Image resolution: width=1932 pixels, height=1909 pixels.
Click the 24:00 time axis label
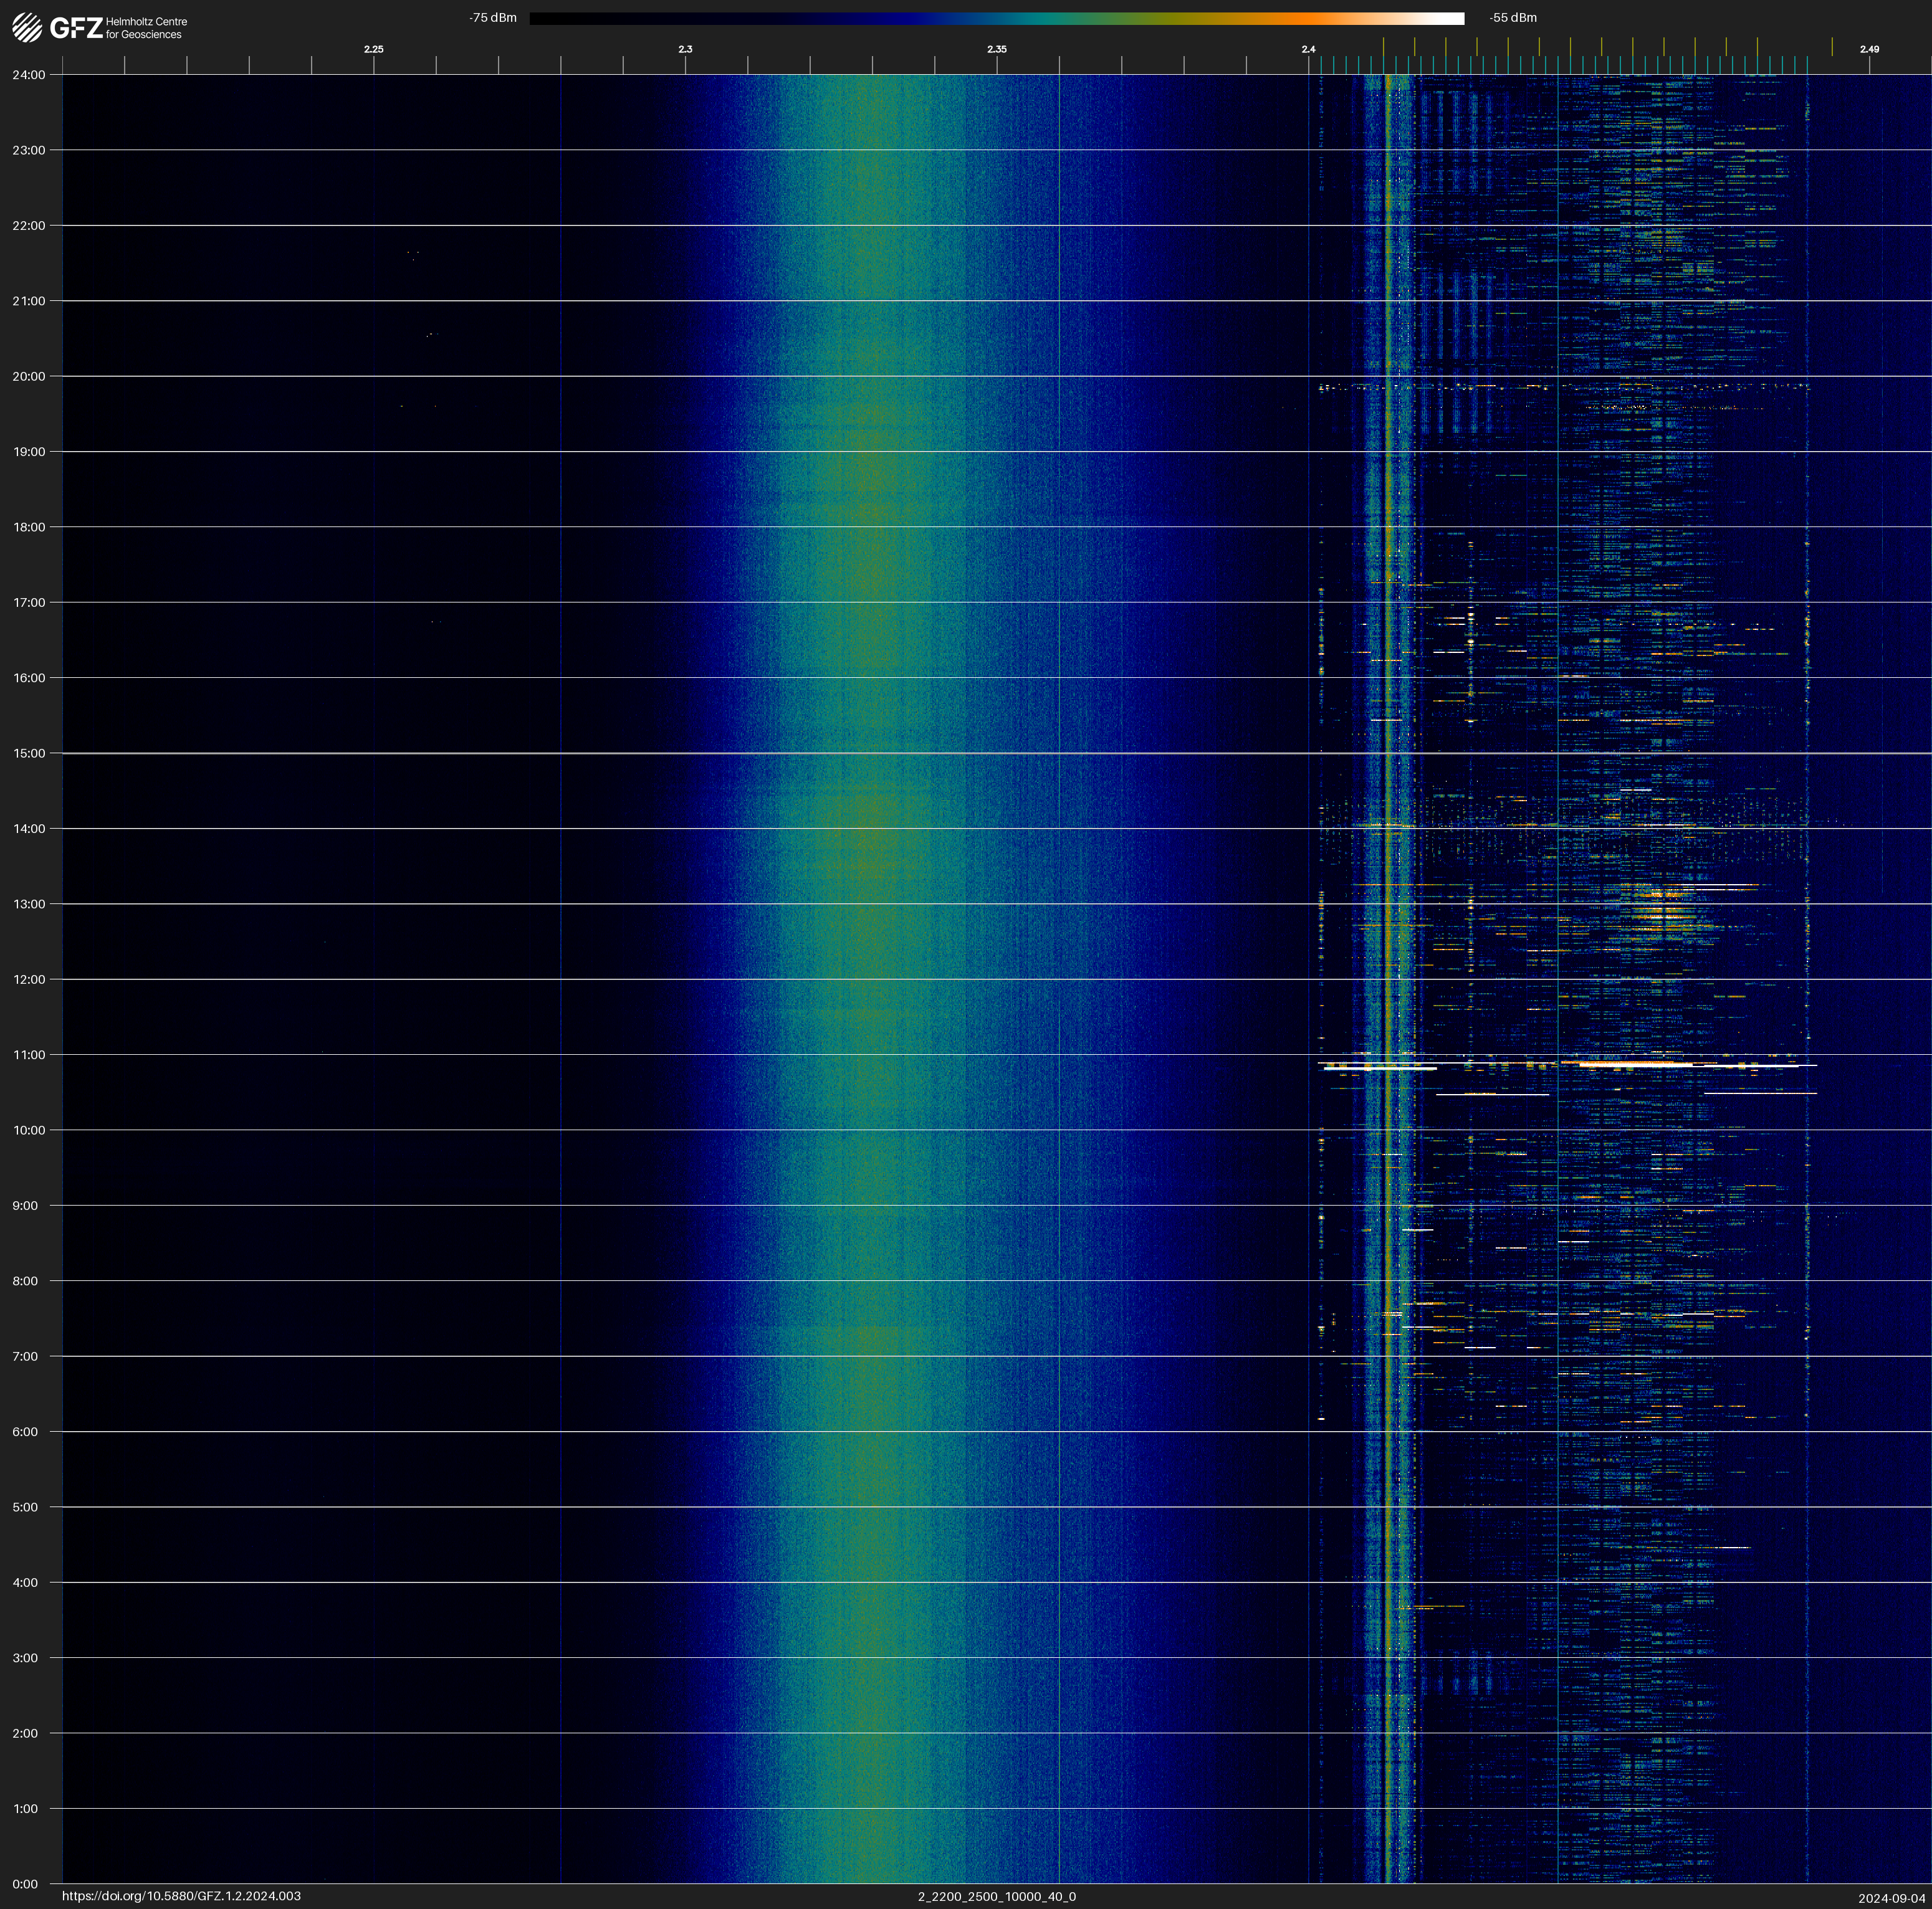point(29,75)
